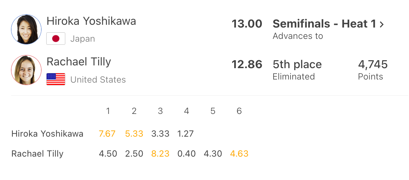This screenshot has height=180, width=409.
Task: Click Tilly's 12.86 heat total
Action: tap(247, 64)
